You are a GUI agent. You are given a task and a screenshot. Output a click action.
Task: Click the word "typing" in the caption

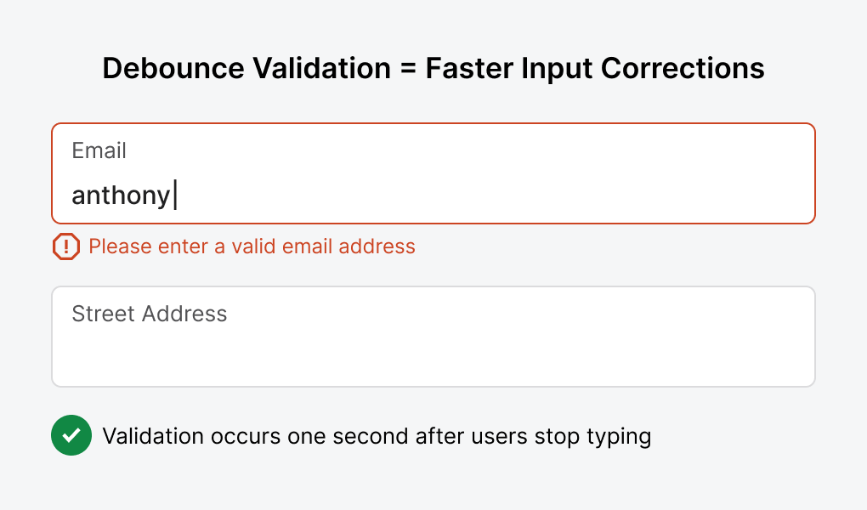tap(619, 437)
